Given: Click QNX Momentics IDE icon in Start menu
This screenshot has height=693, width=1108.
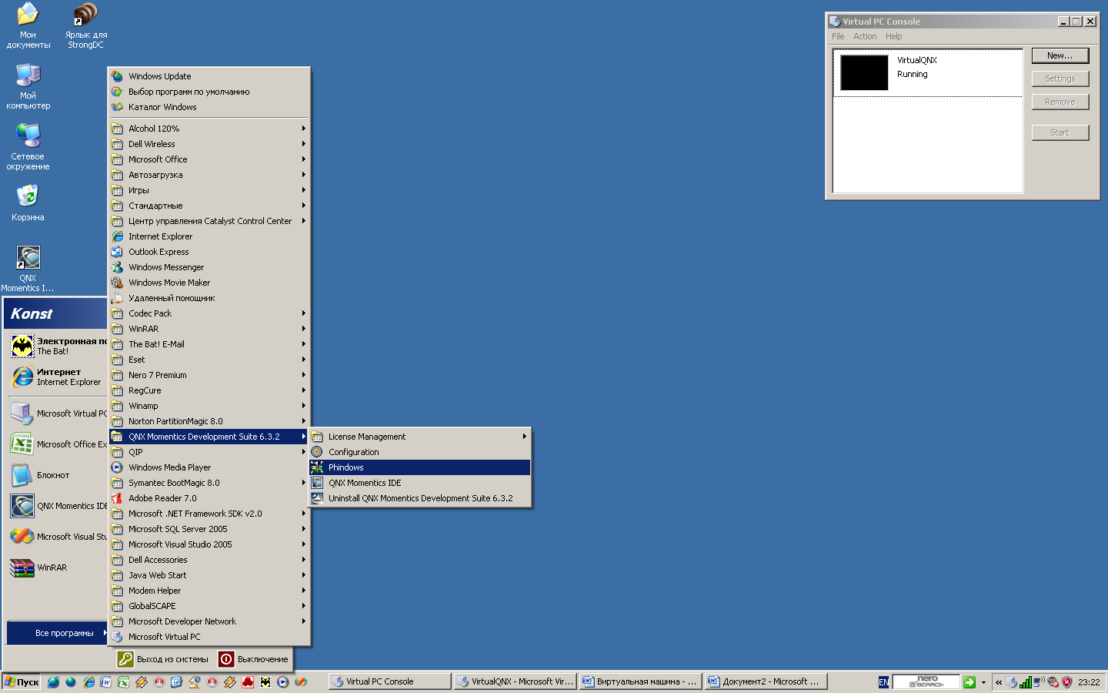Looking at the screenshot, I should point(22,506).
